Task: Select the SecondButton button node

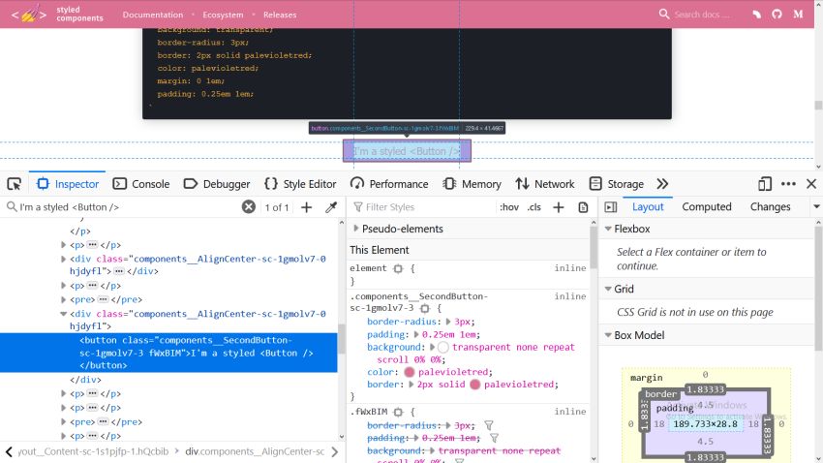Action: coord(168,353)
